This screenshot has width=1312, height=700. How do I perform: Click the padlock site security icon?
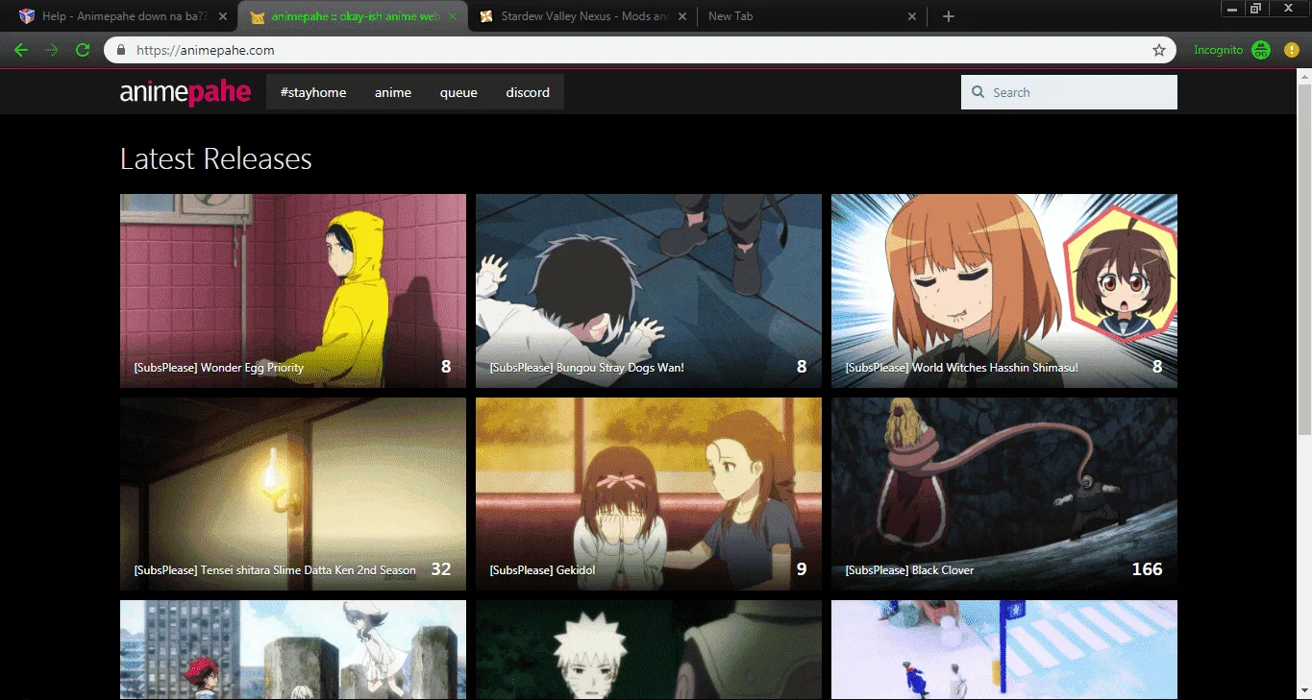(x=121, y=51)
